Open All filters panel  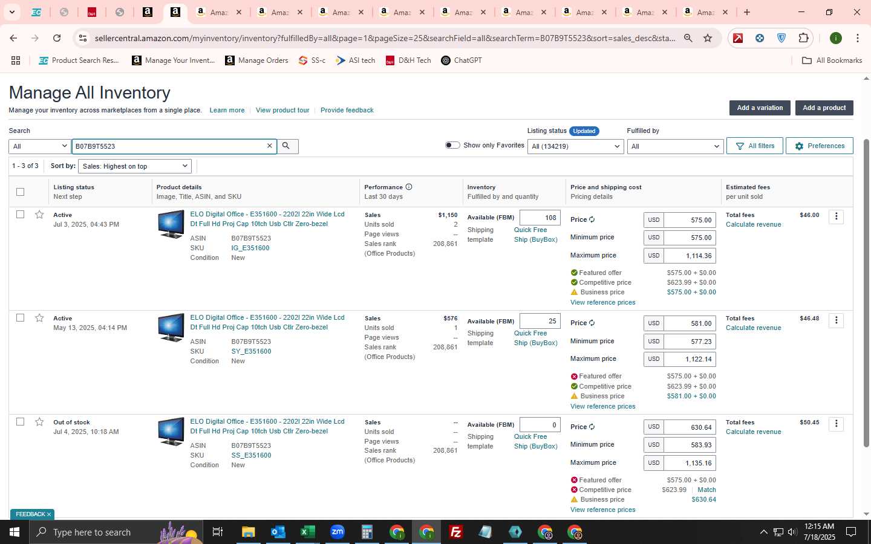(x=755, y=146)
